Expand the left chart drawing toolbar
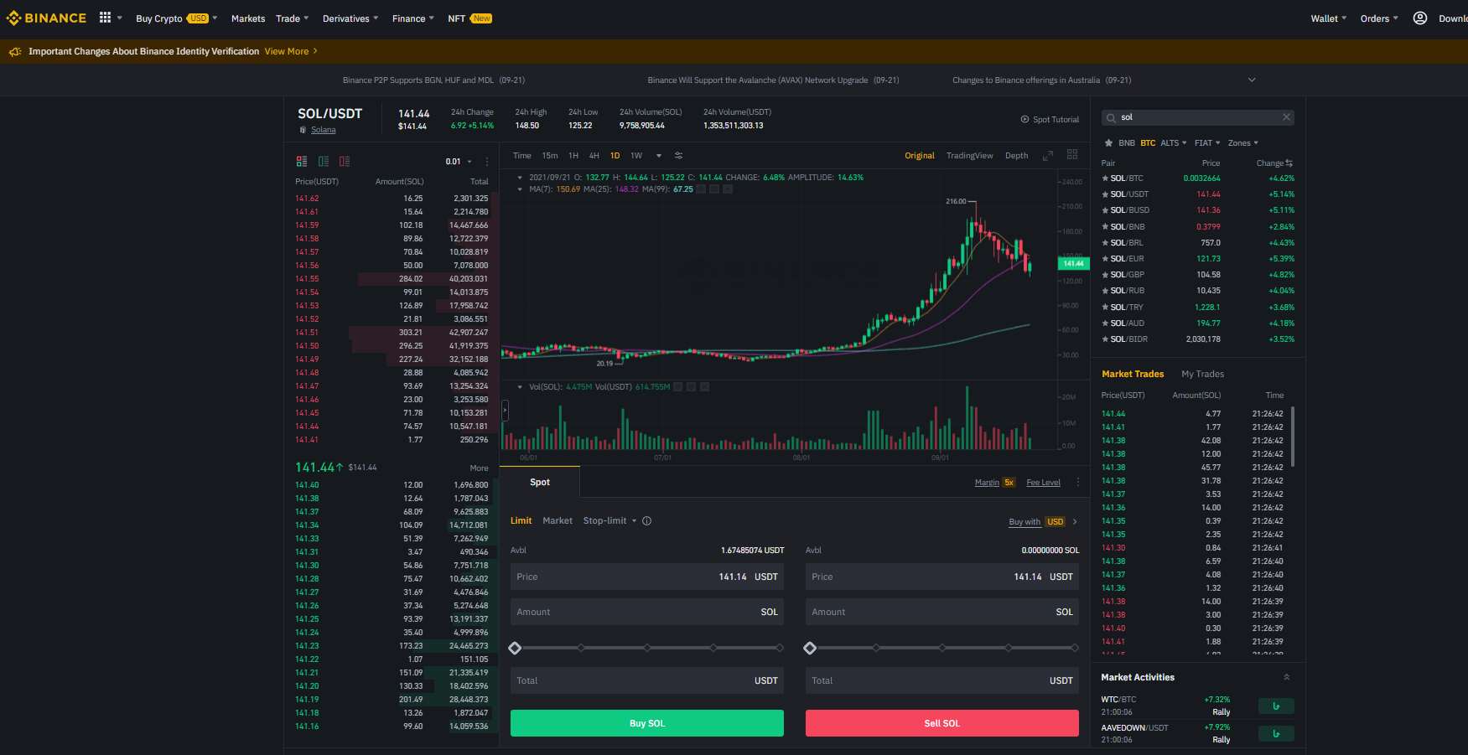 click(x=505, y=411)
